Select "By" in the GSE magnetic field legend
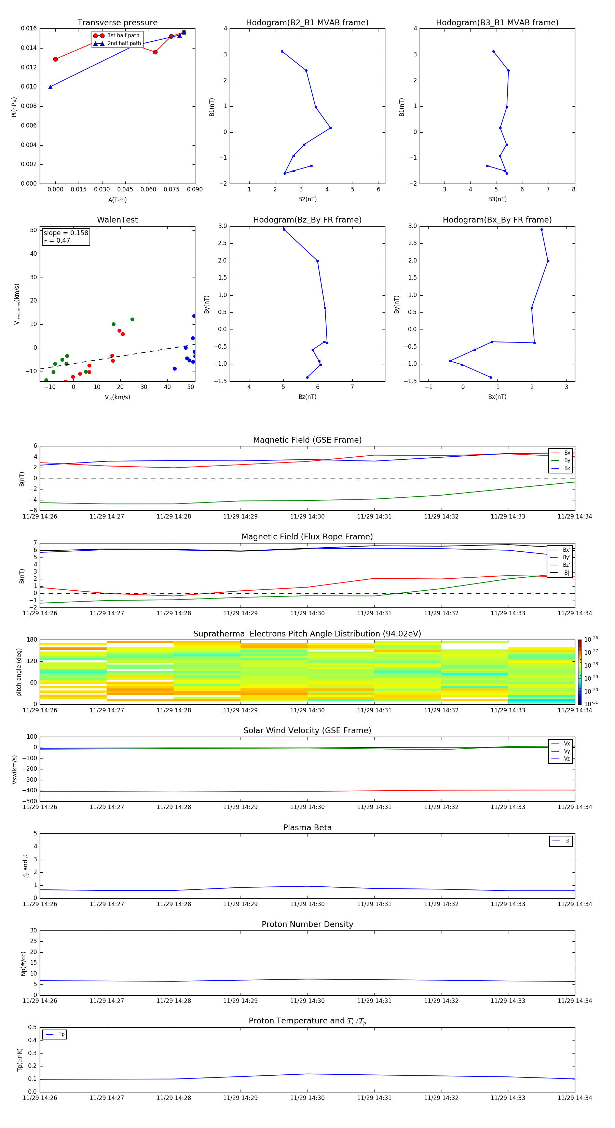 tap(561, 460)
